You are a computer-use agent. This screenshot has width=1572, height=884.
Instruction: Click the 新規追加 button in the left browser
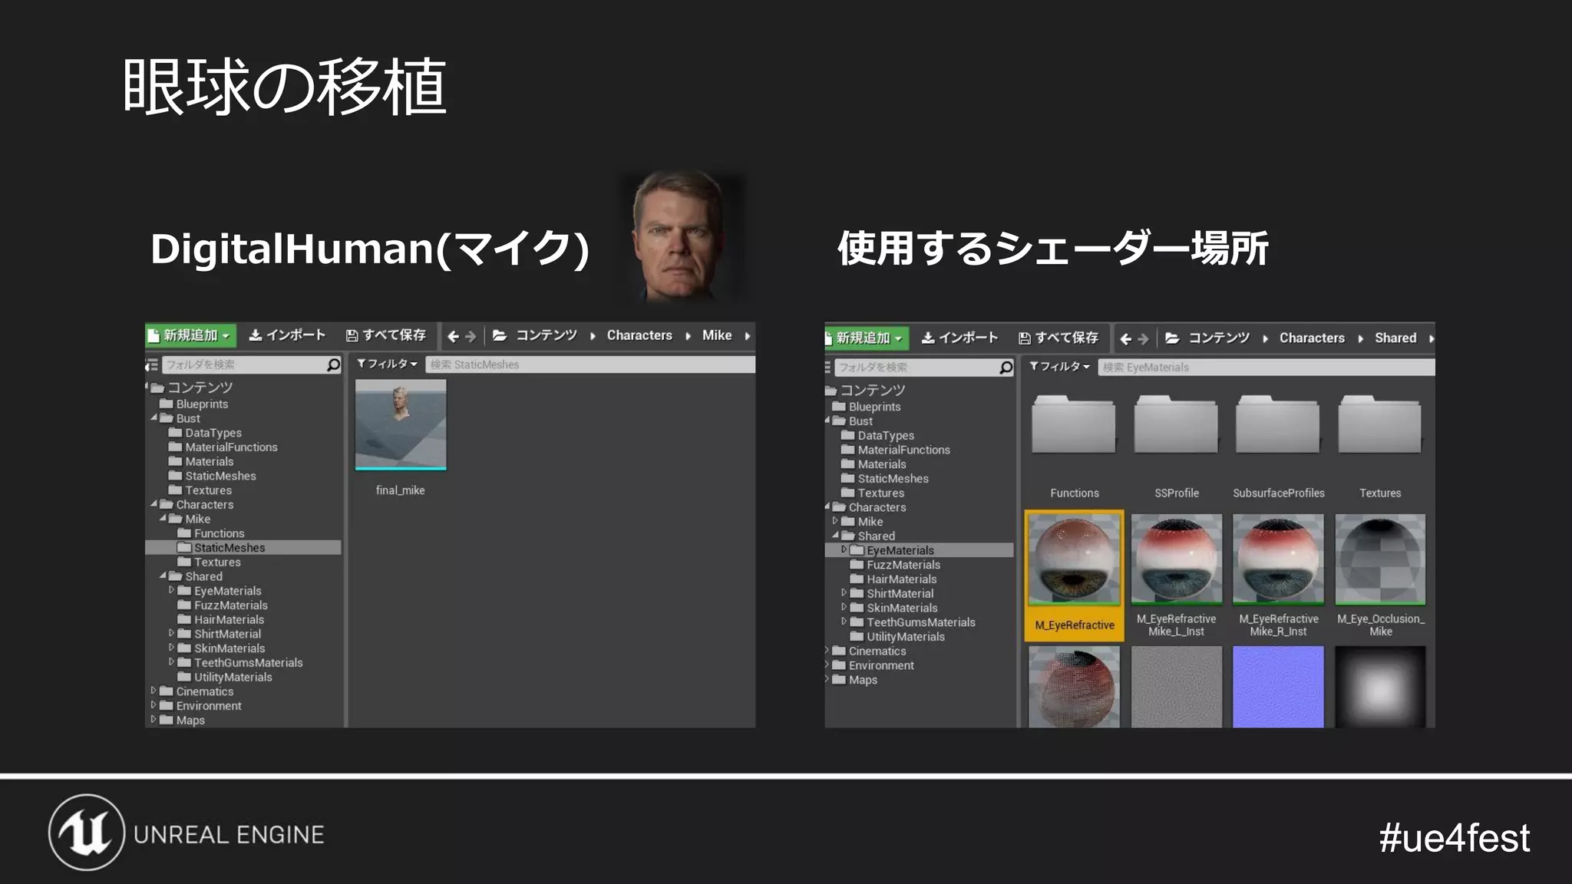pos(190,335)
